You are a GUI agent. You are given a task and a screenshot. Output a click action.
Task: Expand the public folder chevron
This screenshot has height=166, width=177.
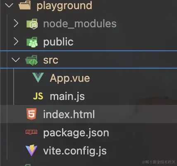click(x=16, y=42)
